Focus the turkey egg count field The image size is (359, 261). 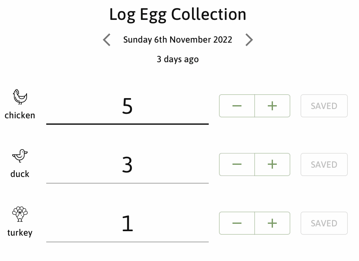[127, 223]
